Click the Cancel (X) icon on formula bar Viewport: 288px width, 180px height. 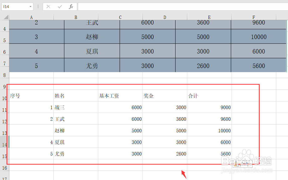click(48, 6)
